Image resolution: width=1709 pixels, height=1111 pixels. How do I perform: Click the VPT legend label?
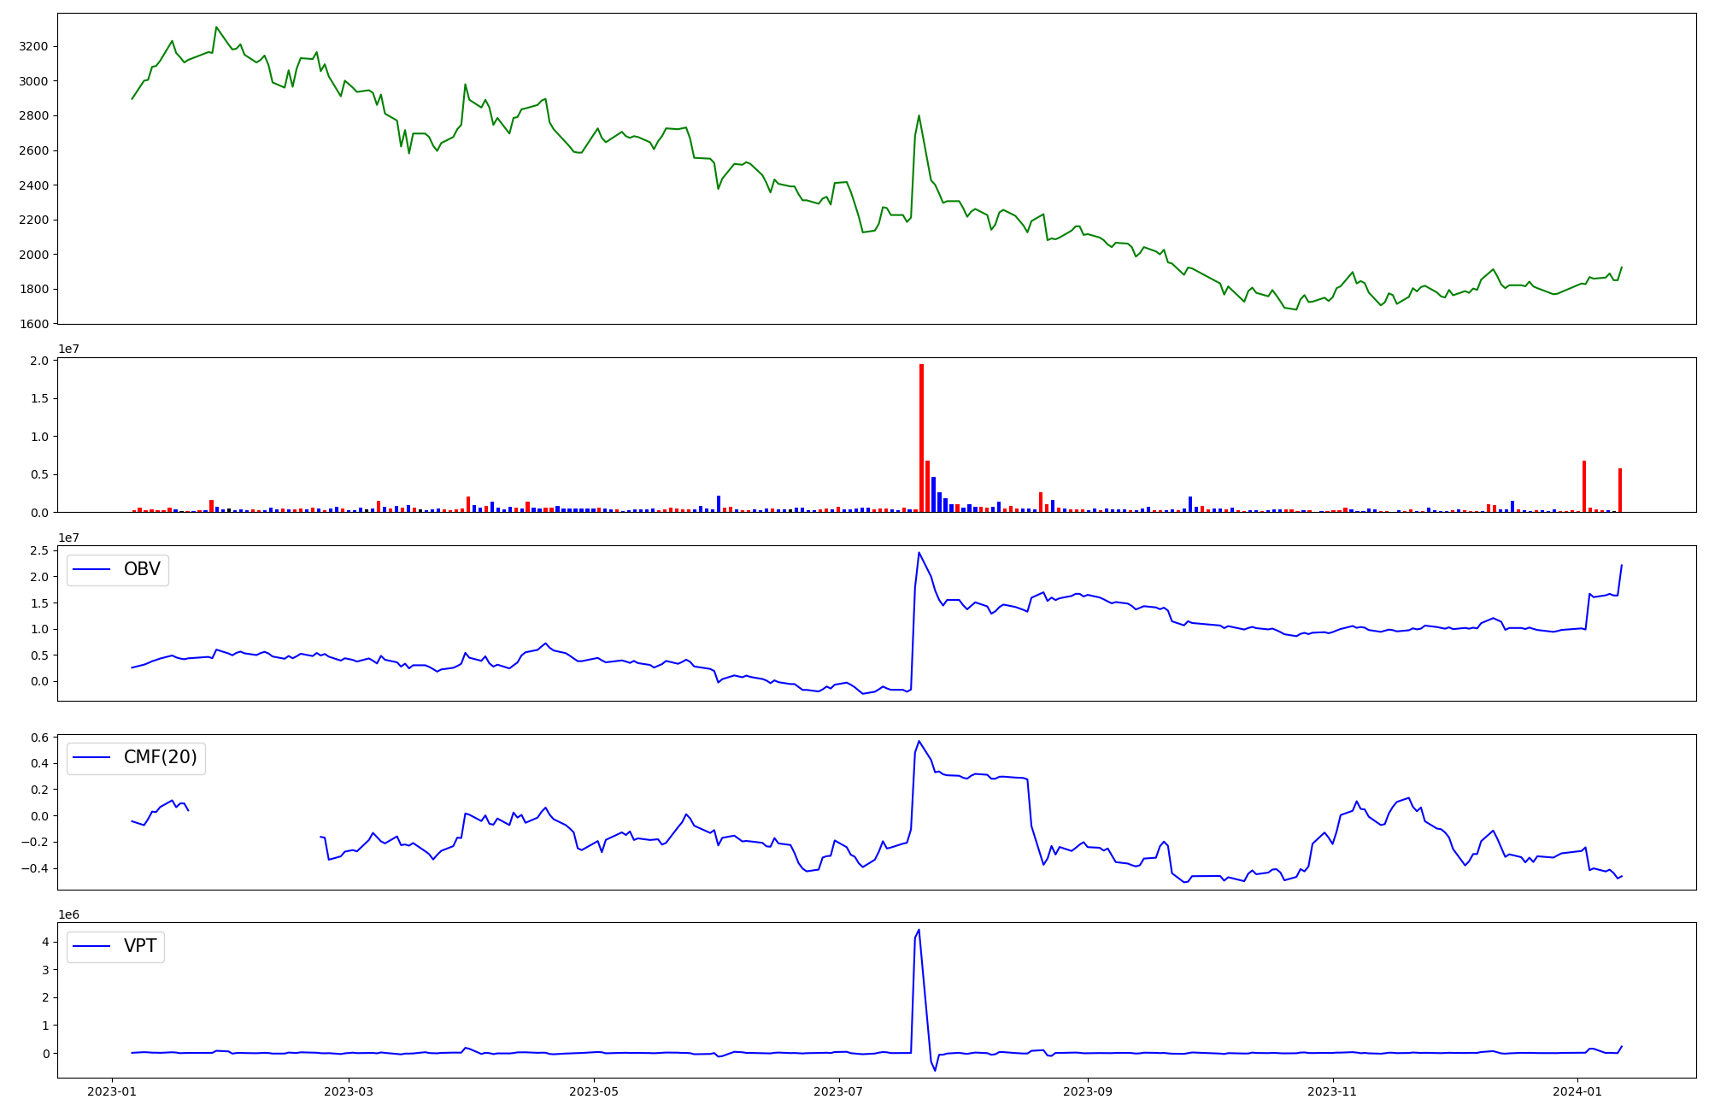140,946
